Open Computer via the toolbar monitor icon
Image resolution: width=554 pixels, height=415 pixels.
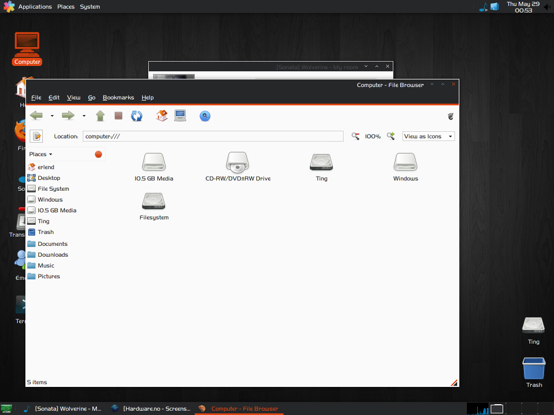[180, 116]
